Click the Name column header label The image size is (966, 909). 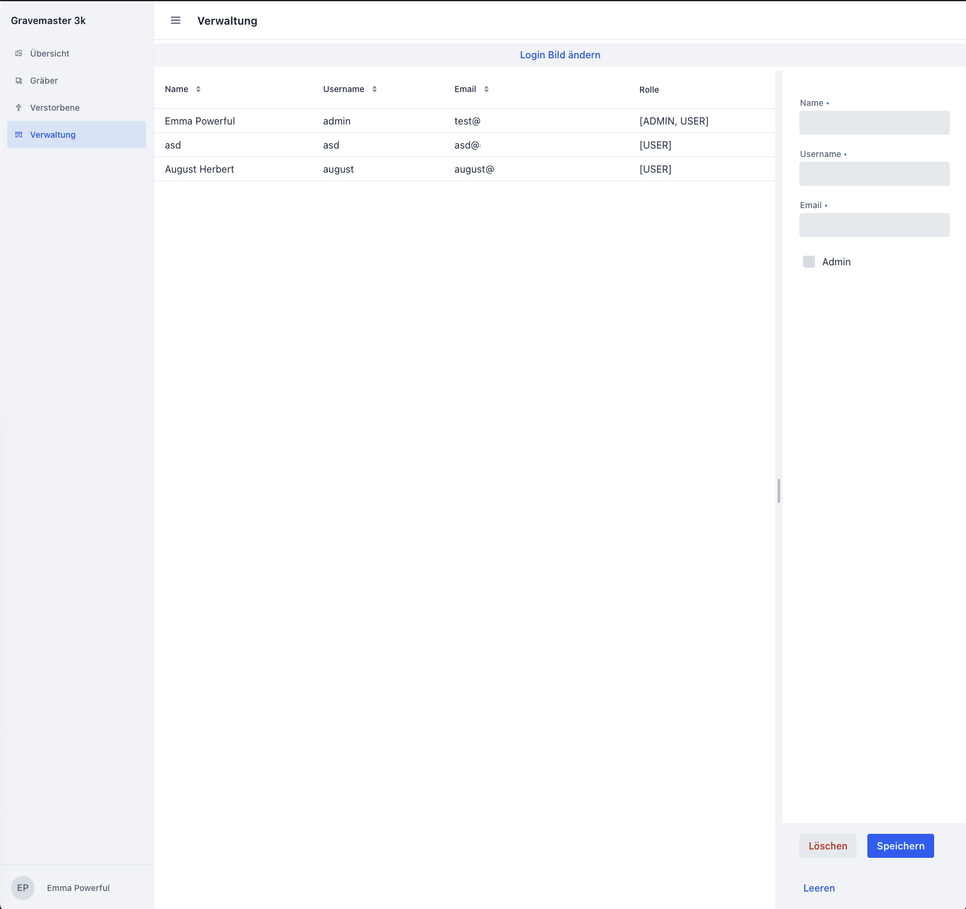pyautogui.click(x=176, y=89)
